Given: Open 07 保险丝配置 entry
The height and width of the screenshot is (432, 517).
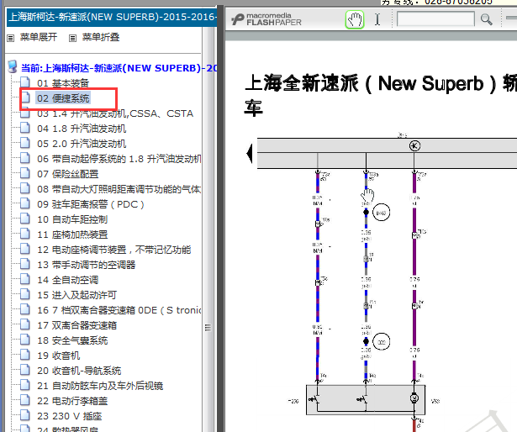Looking at the screenshot, I should click(67, 174).
